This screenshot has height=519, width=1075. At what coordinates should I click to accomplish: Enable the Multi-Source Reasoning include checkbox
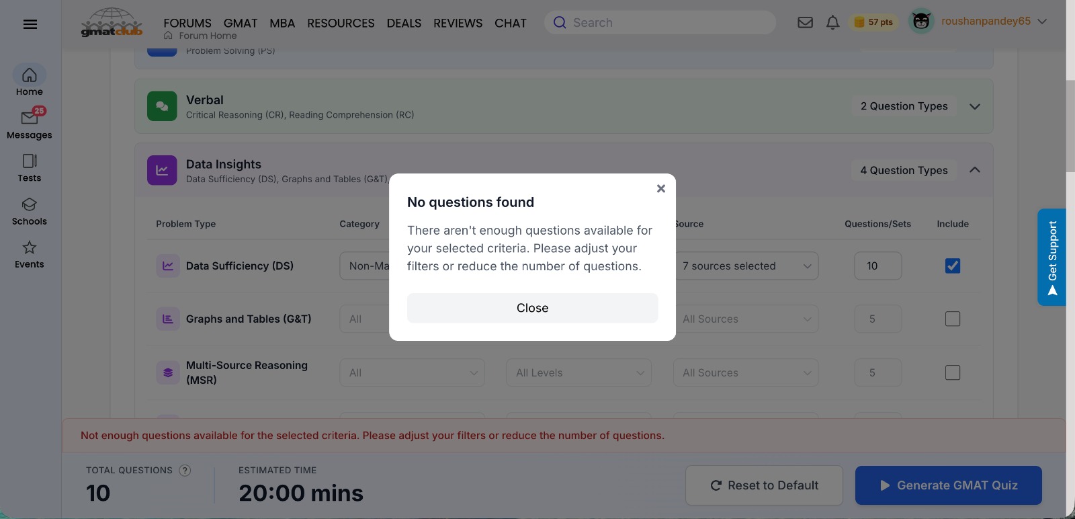953,372
